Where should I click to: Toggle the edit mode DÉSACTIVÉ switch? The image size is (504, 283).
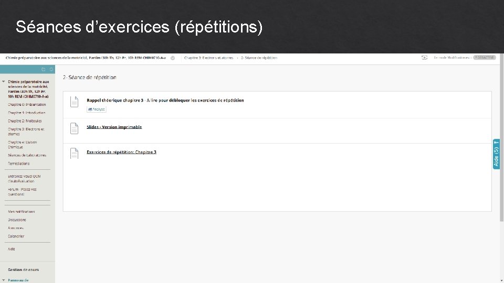(x=484, y=58)
